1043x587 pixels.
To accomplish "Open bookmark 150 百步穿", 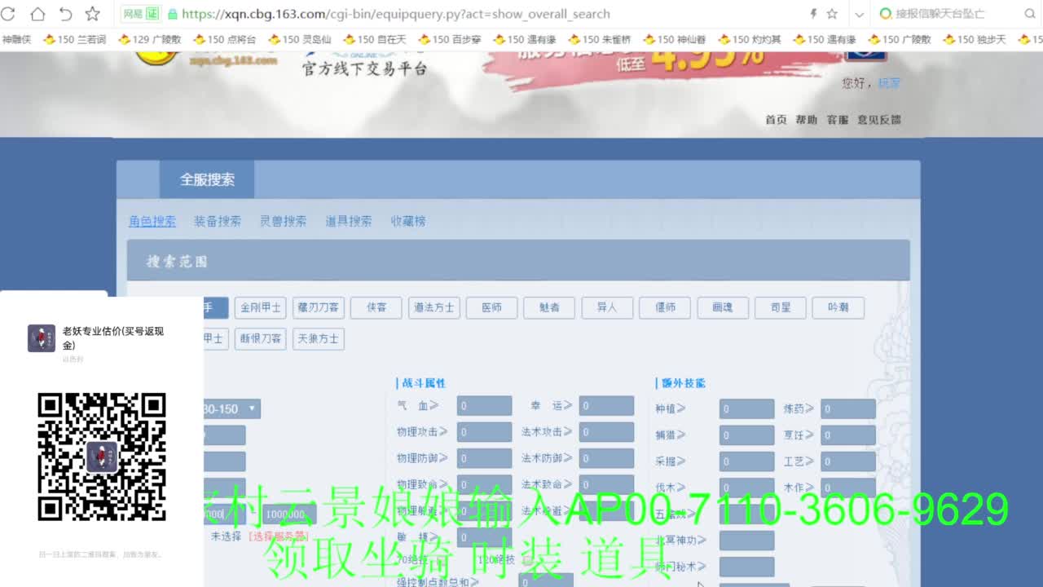I will [450, 39].
